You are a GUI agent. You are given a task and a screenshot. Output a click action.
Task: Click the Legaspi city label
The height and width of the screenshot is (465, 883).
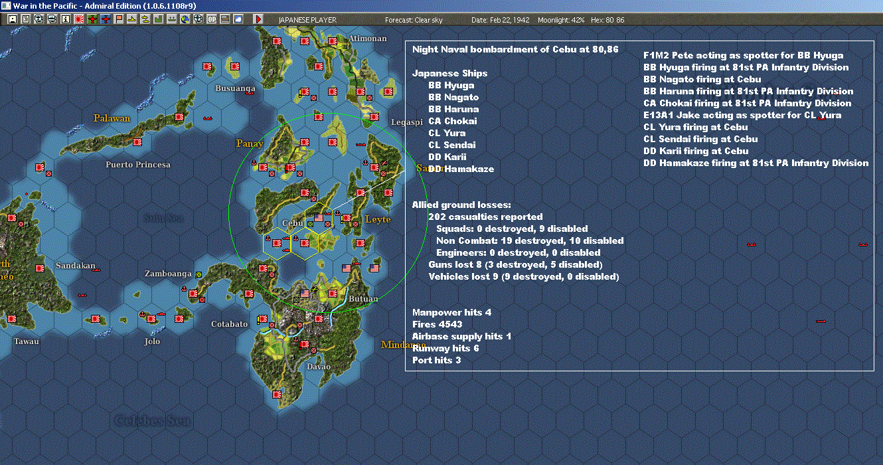[406, 122]
